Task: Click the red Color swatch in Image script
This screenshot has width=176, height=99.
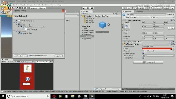Action: coord(157,49)
